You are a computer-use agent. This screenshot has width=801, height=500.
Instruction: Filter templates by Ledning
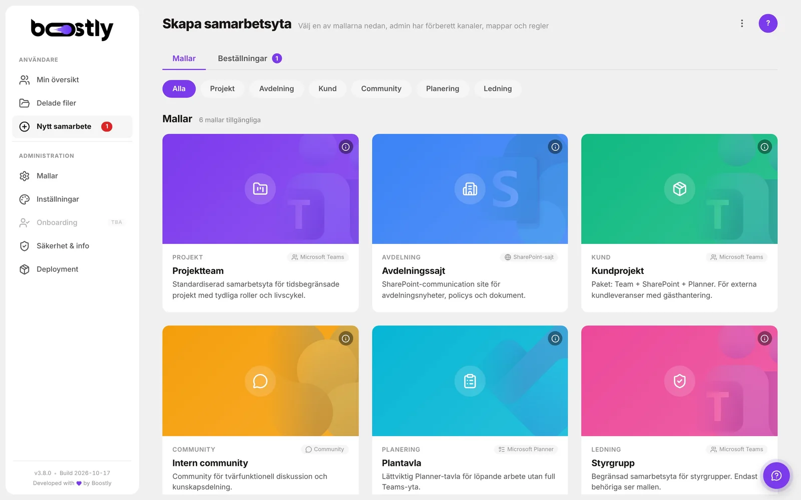(x=498, y=88)
